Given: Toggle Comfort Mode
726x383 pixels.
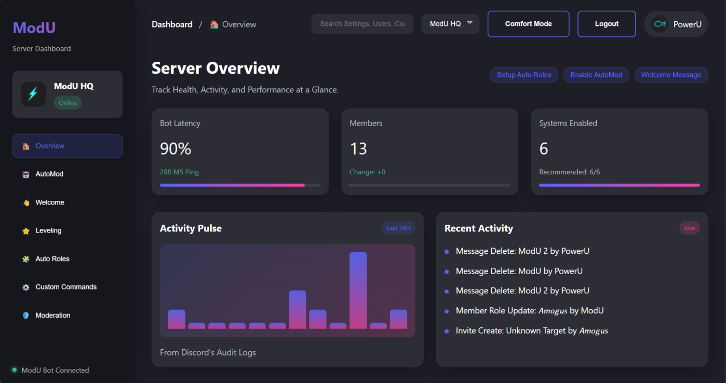Looking at the screenshot, I should click(x=528, y=24).
